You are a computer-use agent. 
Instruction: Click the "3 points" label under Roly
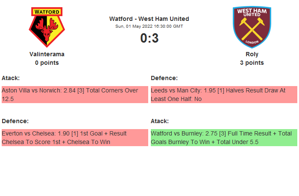coord(252,63)
